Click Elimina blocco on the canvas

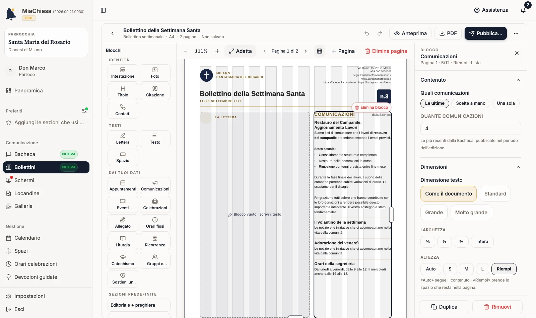371,107
